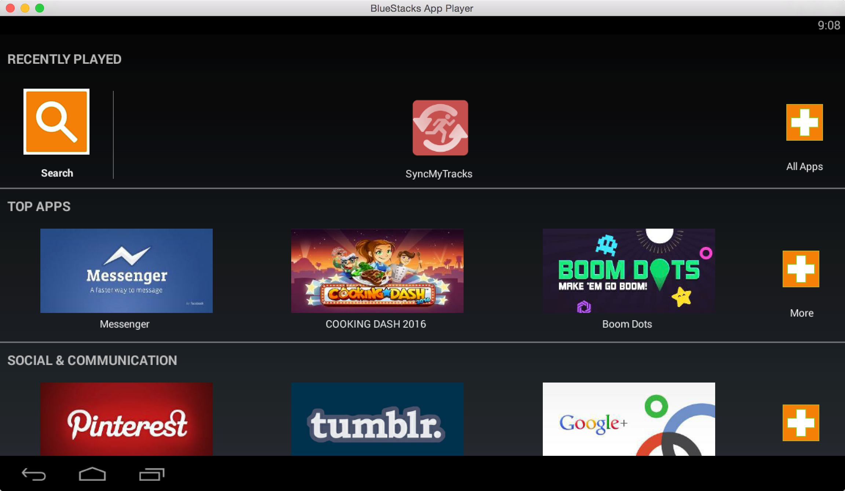Image resolution: width=845 pixels, height=491 pixels.
Task: Click the TOP APPS heading
Action: [x=39, y=207]
